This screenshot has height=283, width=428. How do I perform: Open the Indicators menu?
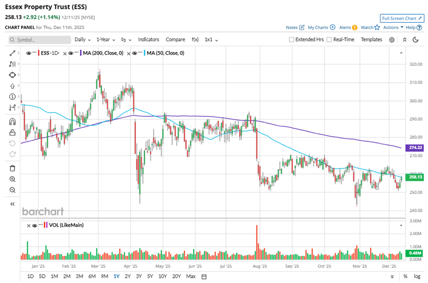pos(149,39)
